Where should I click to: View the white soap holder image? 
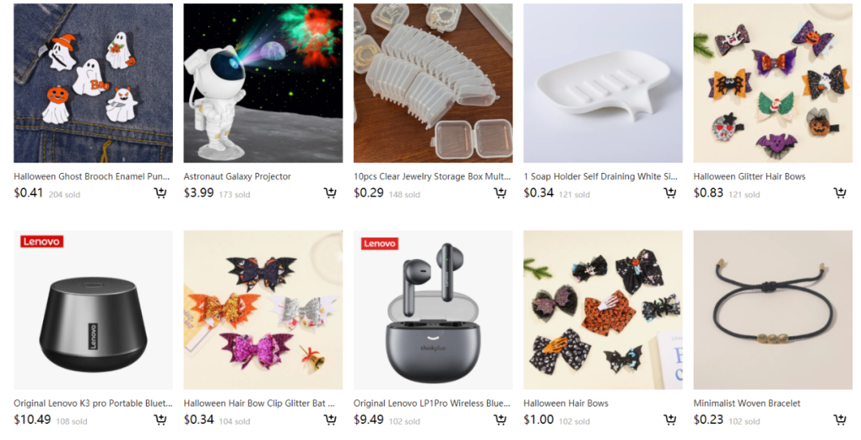603,83
